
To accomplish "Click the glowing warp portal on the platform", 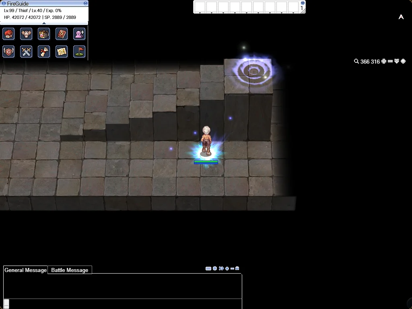I will pos(253,70).
